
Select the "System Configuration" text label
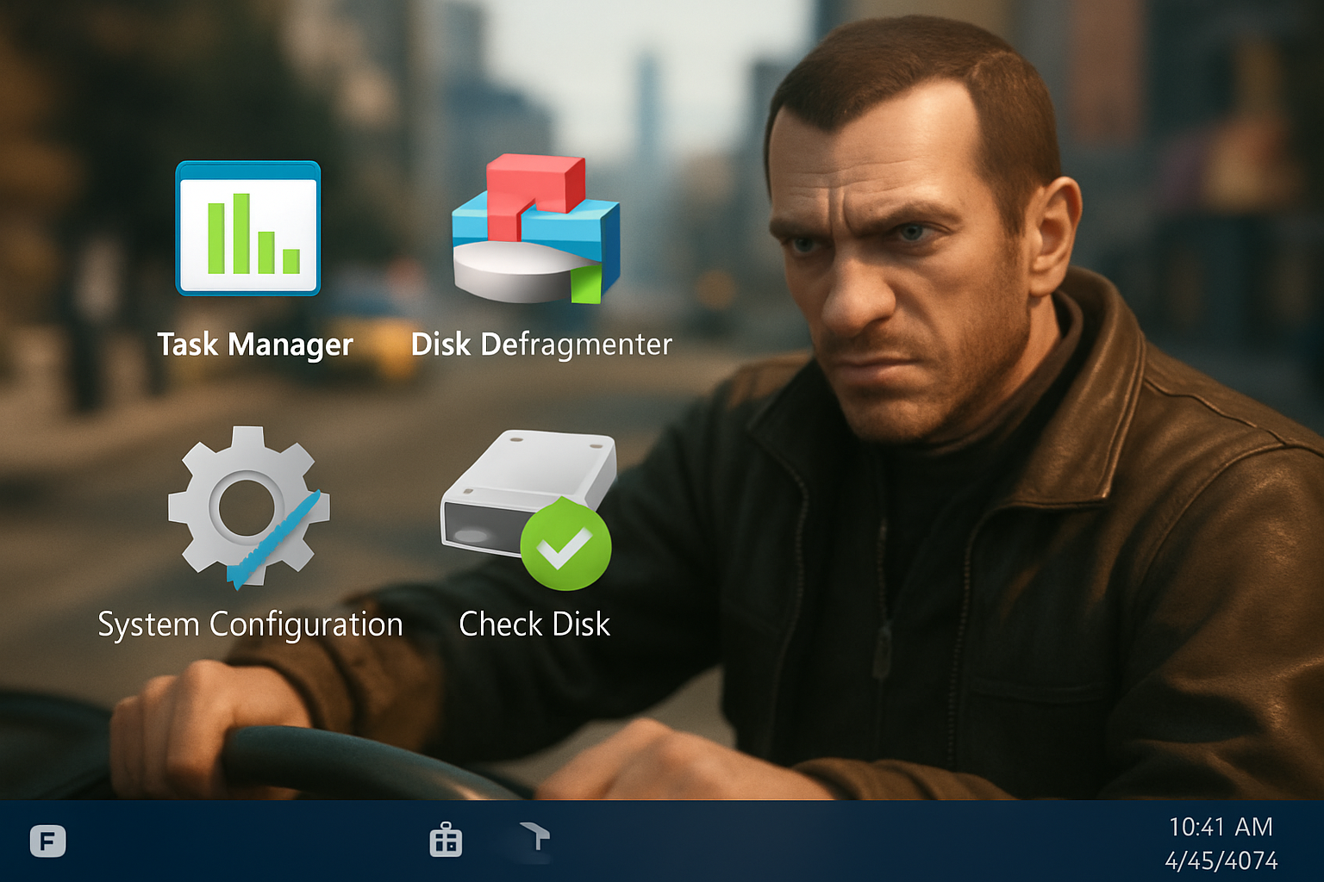pyautogui.click(x=250, y=624)
